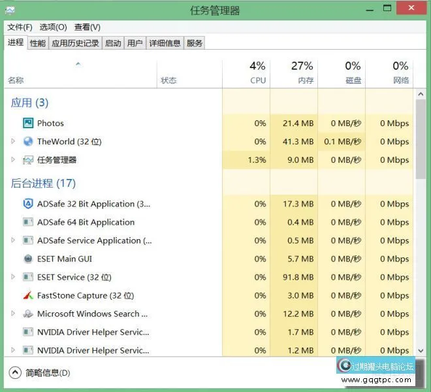Switch to the 性能 tab
The image size is (431, 392).
click(37, 43)
